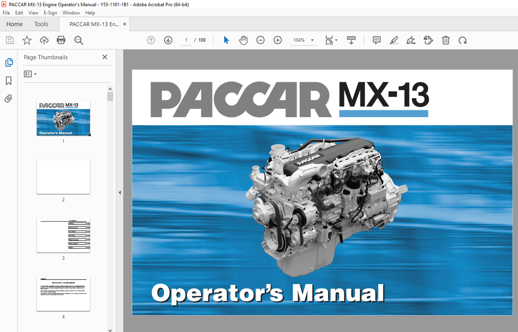Zoom in on the page
The width and height of the screenshot is (518, 332).
tap(277, 40)
